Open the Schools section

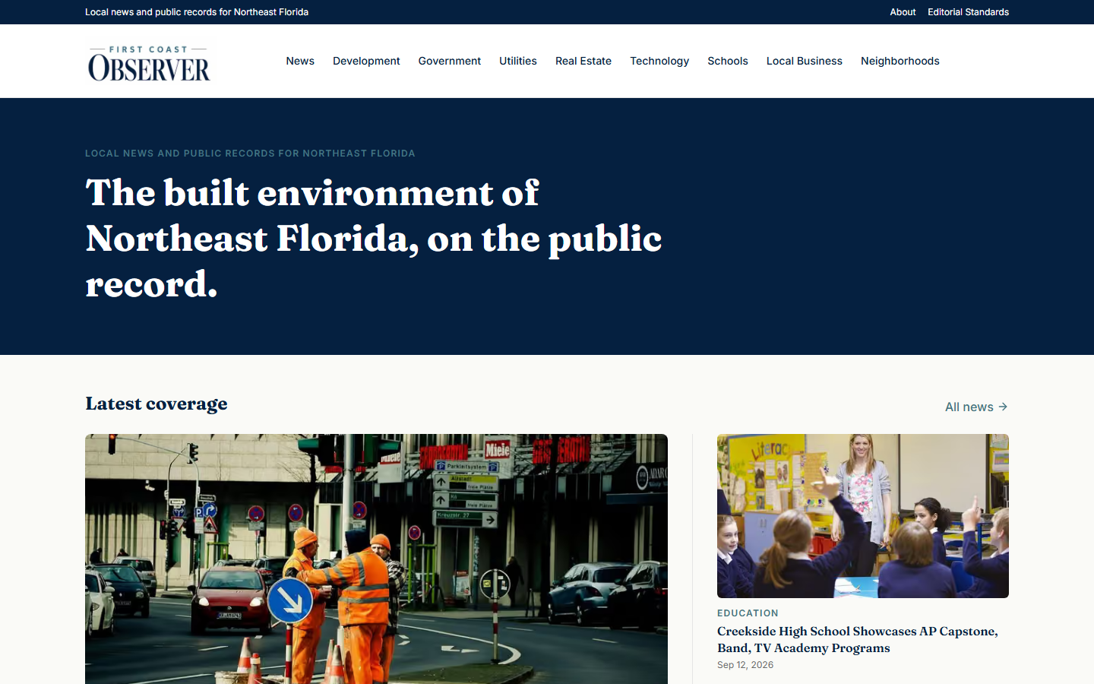pyautogui.click(x=728, y=61)
